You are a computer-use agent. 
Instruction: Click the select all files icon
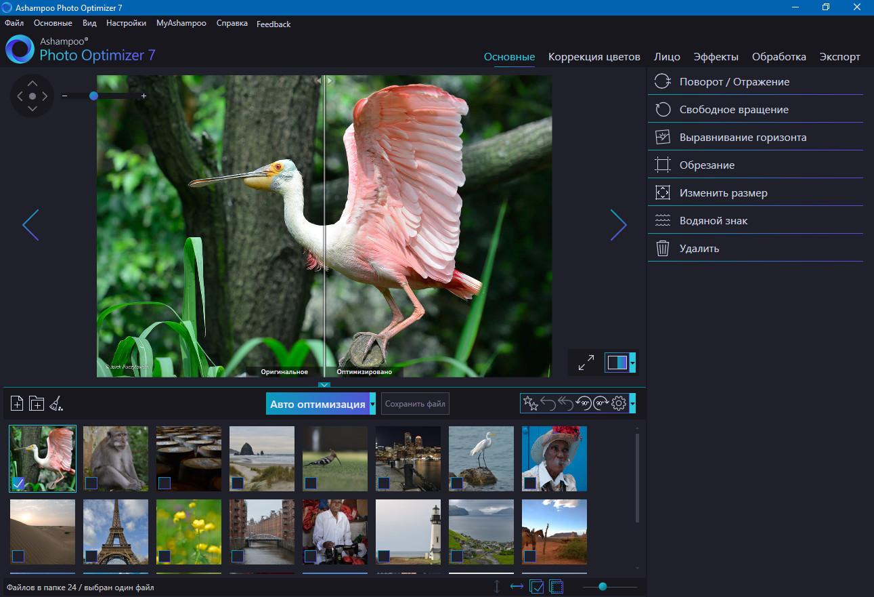click(537, 587)
